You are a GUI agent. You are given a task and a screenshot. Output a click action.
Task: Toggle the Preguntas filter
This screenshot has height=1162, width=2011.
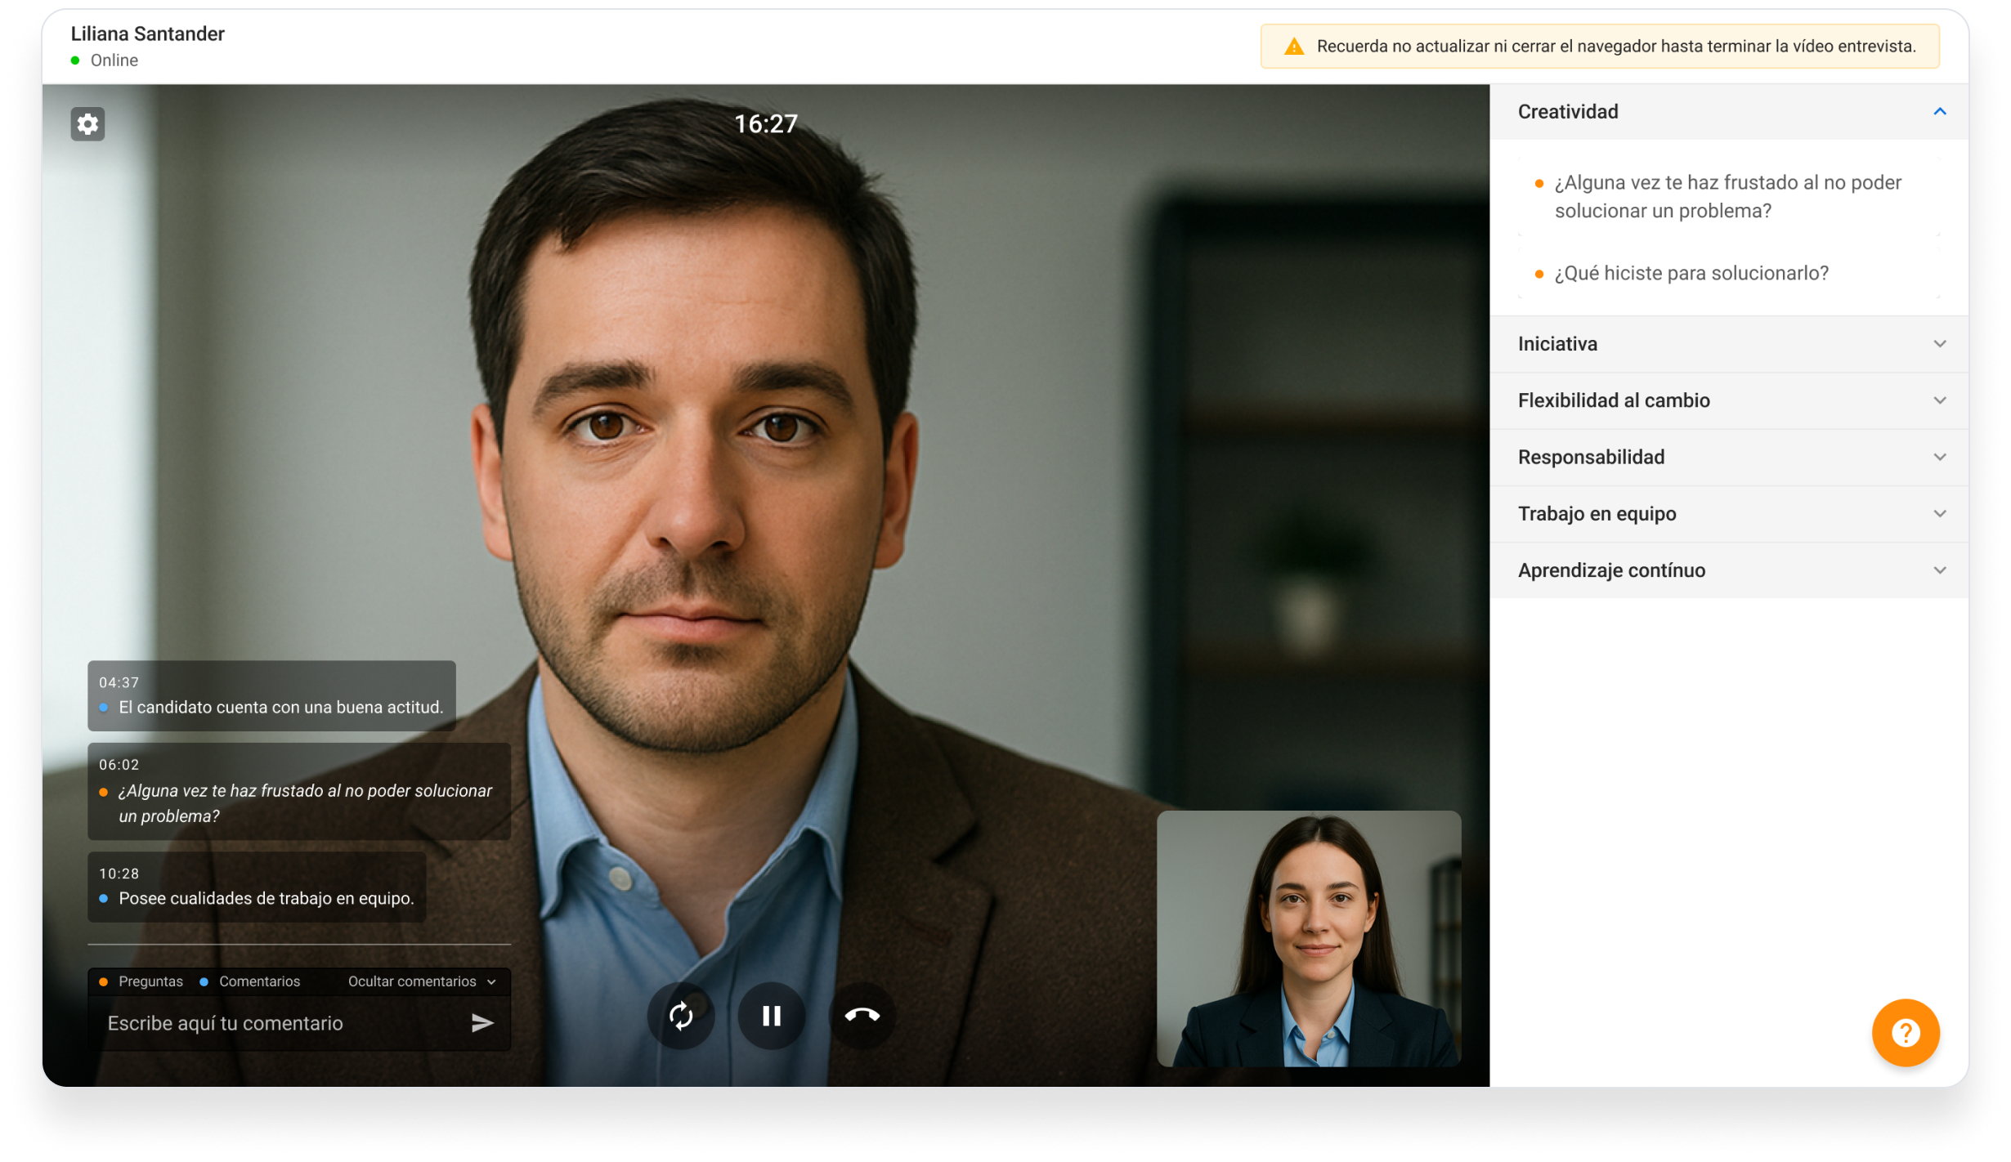click(141, 981)
